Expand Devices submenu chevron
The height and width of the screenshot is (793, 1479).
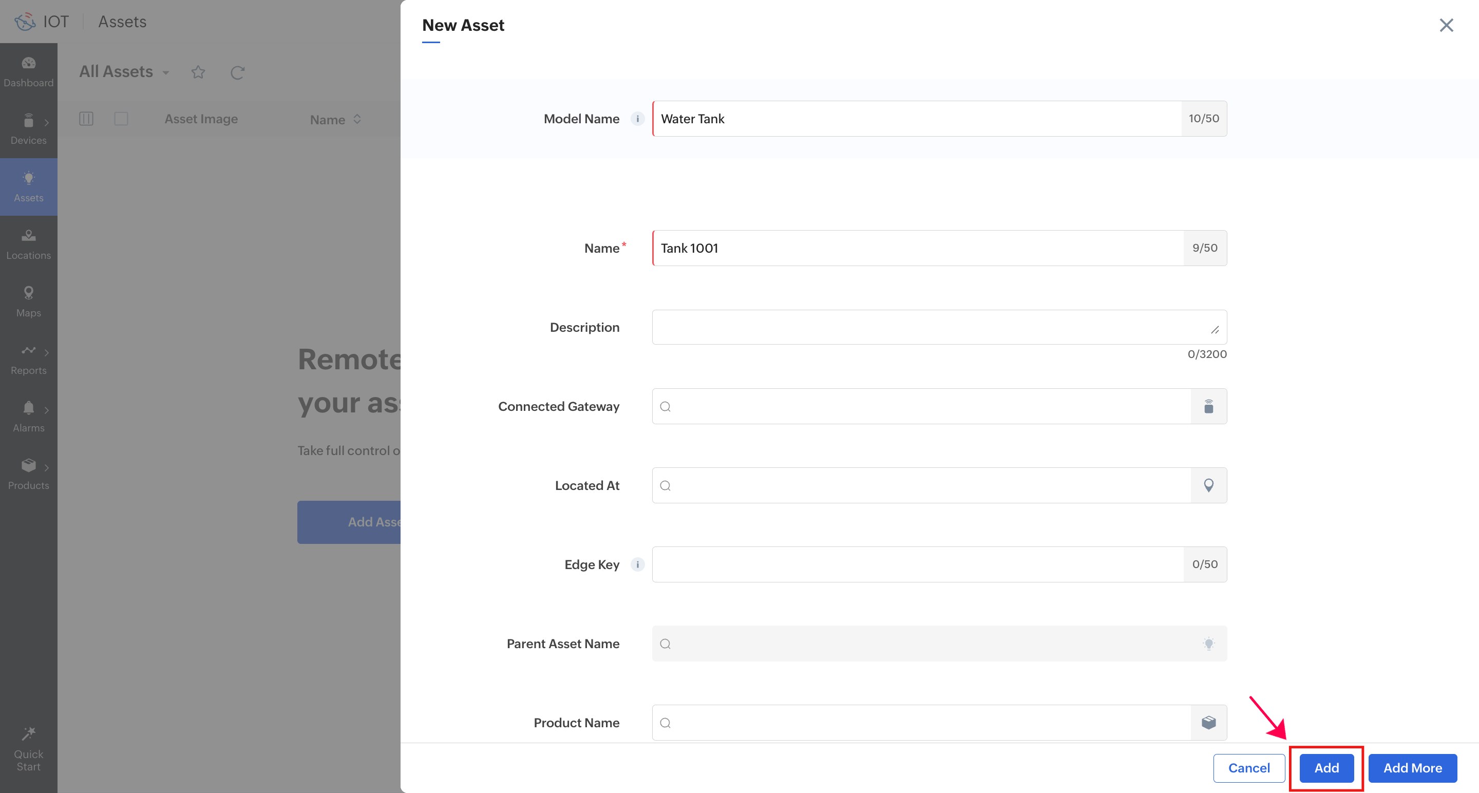[47, 122]
